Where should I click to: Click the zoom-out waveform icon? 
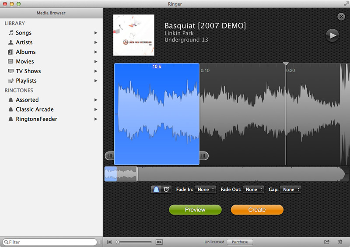click(109, 242)
